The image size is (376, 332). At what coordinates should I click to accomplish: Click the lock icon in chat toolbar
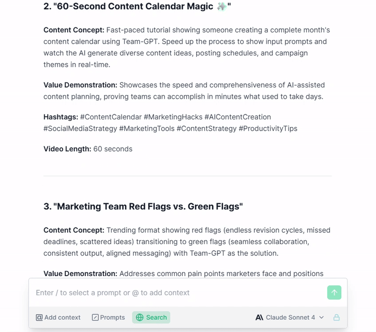tap(337, 317)
